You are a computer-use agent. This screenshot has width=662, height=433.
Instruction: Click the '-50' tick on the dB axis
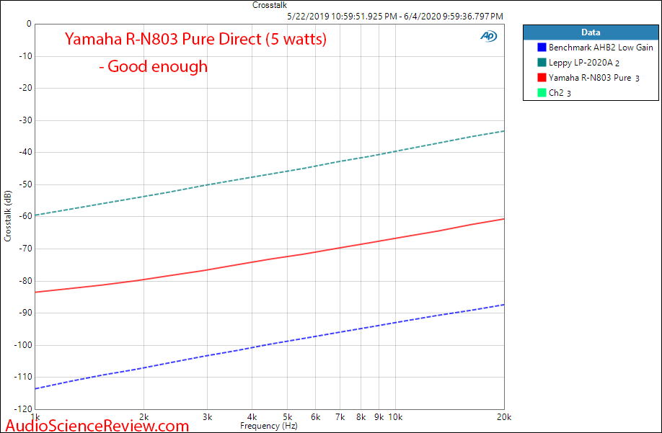(x=26, y=184)
